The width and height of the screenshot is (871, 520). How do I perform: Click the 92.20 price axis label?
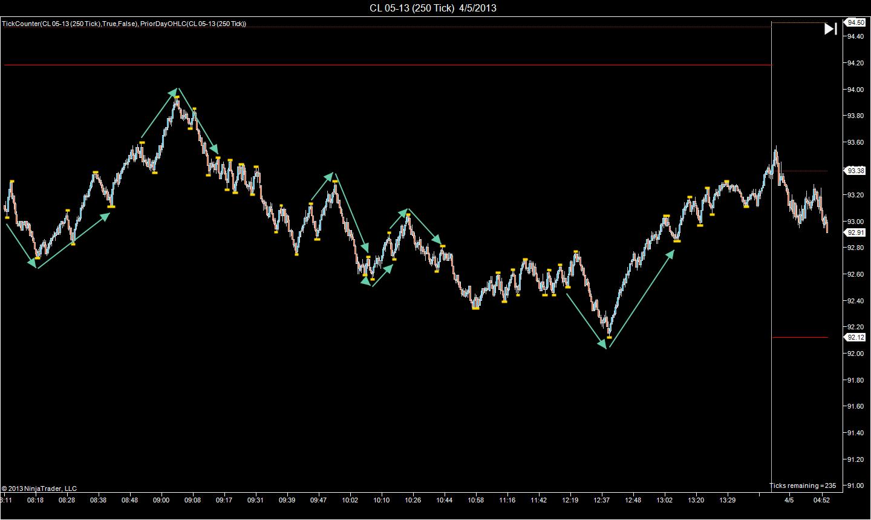tap(855, 327)
